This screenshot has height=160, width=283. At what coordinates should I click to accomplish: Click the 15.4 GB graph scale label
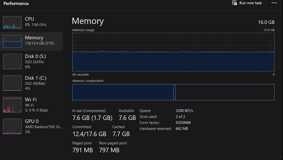269,30
